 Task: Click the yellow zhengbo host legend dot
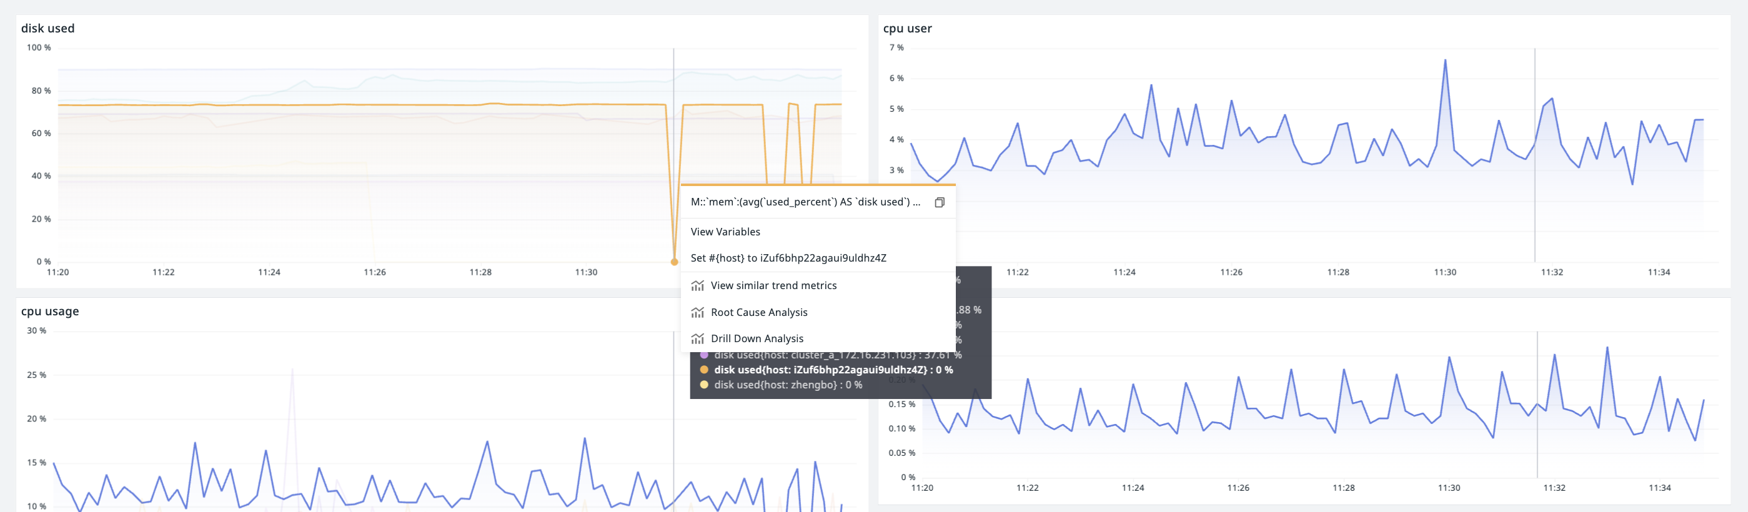[704, 385]
